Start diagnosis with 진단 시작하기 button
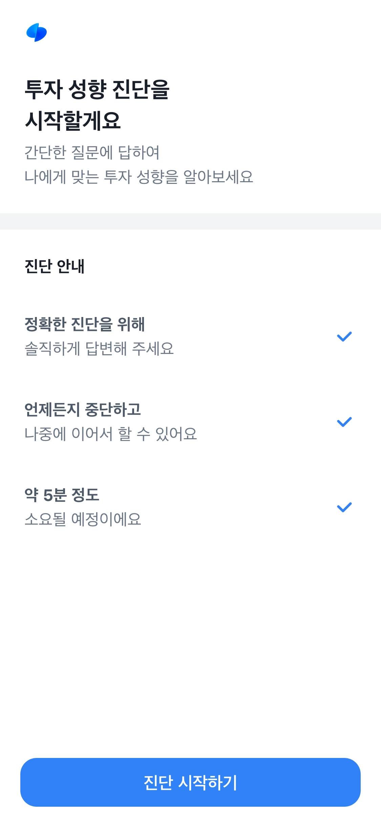This screenshot has width=381, height=825. 190,782
